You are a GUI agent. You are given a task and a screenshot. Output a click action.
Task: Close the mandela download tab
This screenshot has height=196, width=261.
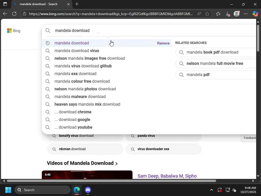tap(68, 4)
